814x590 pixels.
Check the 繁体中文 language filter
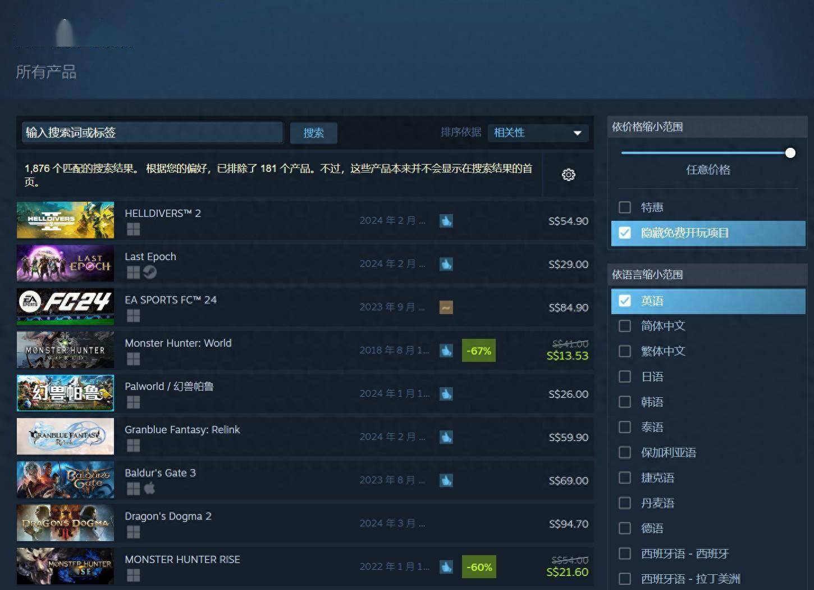(x=625, y=351)
